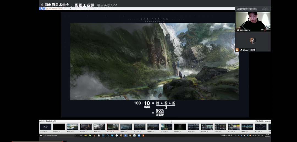The width and height of the screenshot is (297, 142).
Task: Select slide 27 thumbnail
Action: [x=220, y=127]
